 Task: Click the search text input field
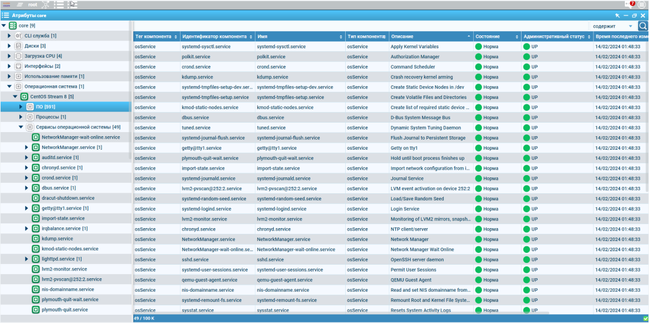click(x=361, y=26)
